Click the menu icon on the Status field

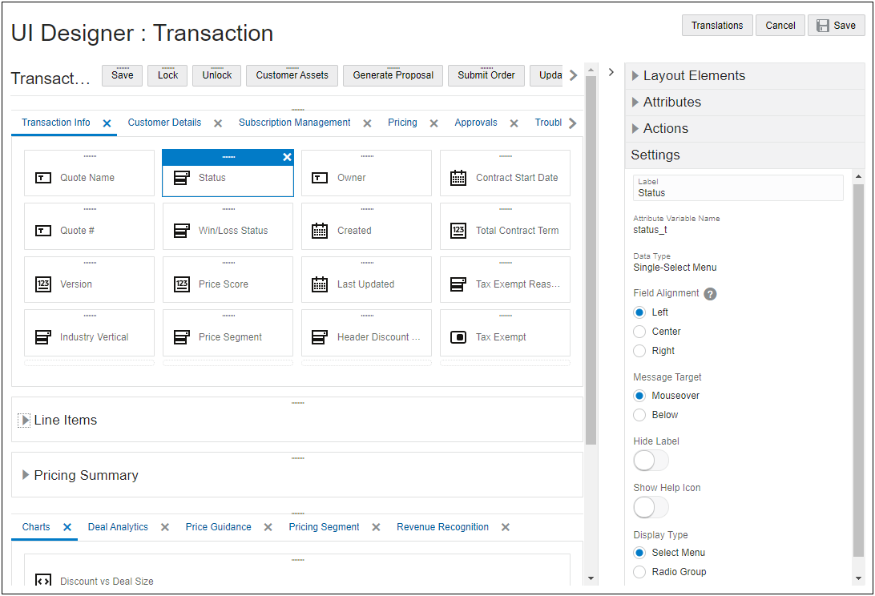[x=181, y=178]
